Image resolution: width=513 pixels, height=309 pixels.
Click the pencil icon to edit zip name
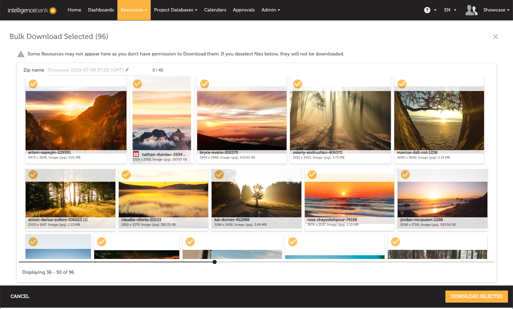point(127,70)
